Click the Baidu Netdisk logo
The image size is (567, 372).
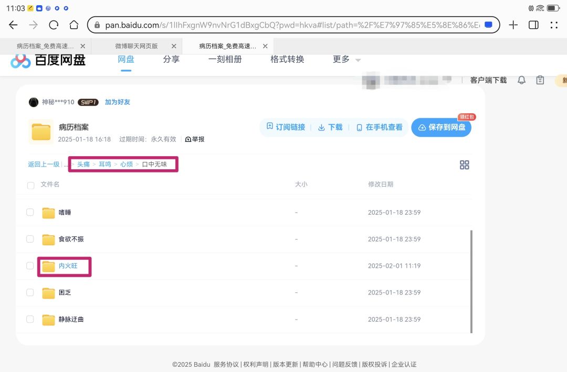coord(48,60)
